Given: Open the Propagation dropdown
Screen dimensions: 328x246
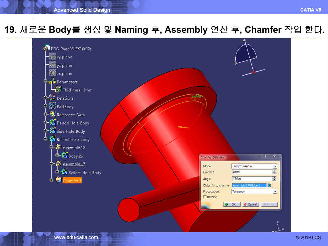Looking at the screenshot, I should [x=275, y=192].
